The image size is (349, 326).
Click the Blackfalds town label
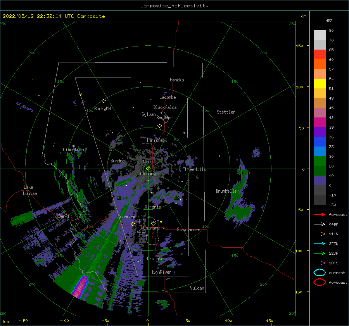(x=165, y=107)
